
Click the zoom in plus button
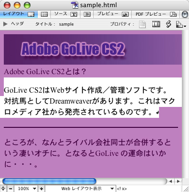[41, 189]
